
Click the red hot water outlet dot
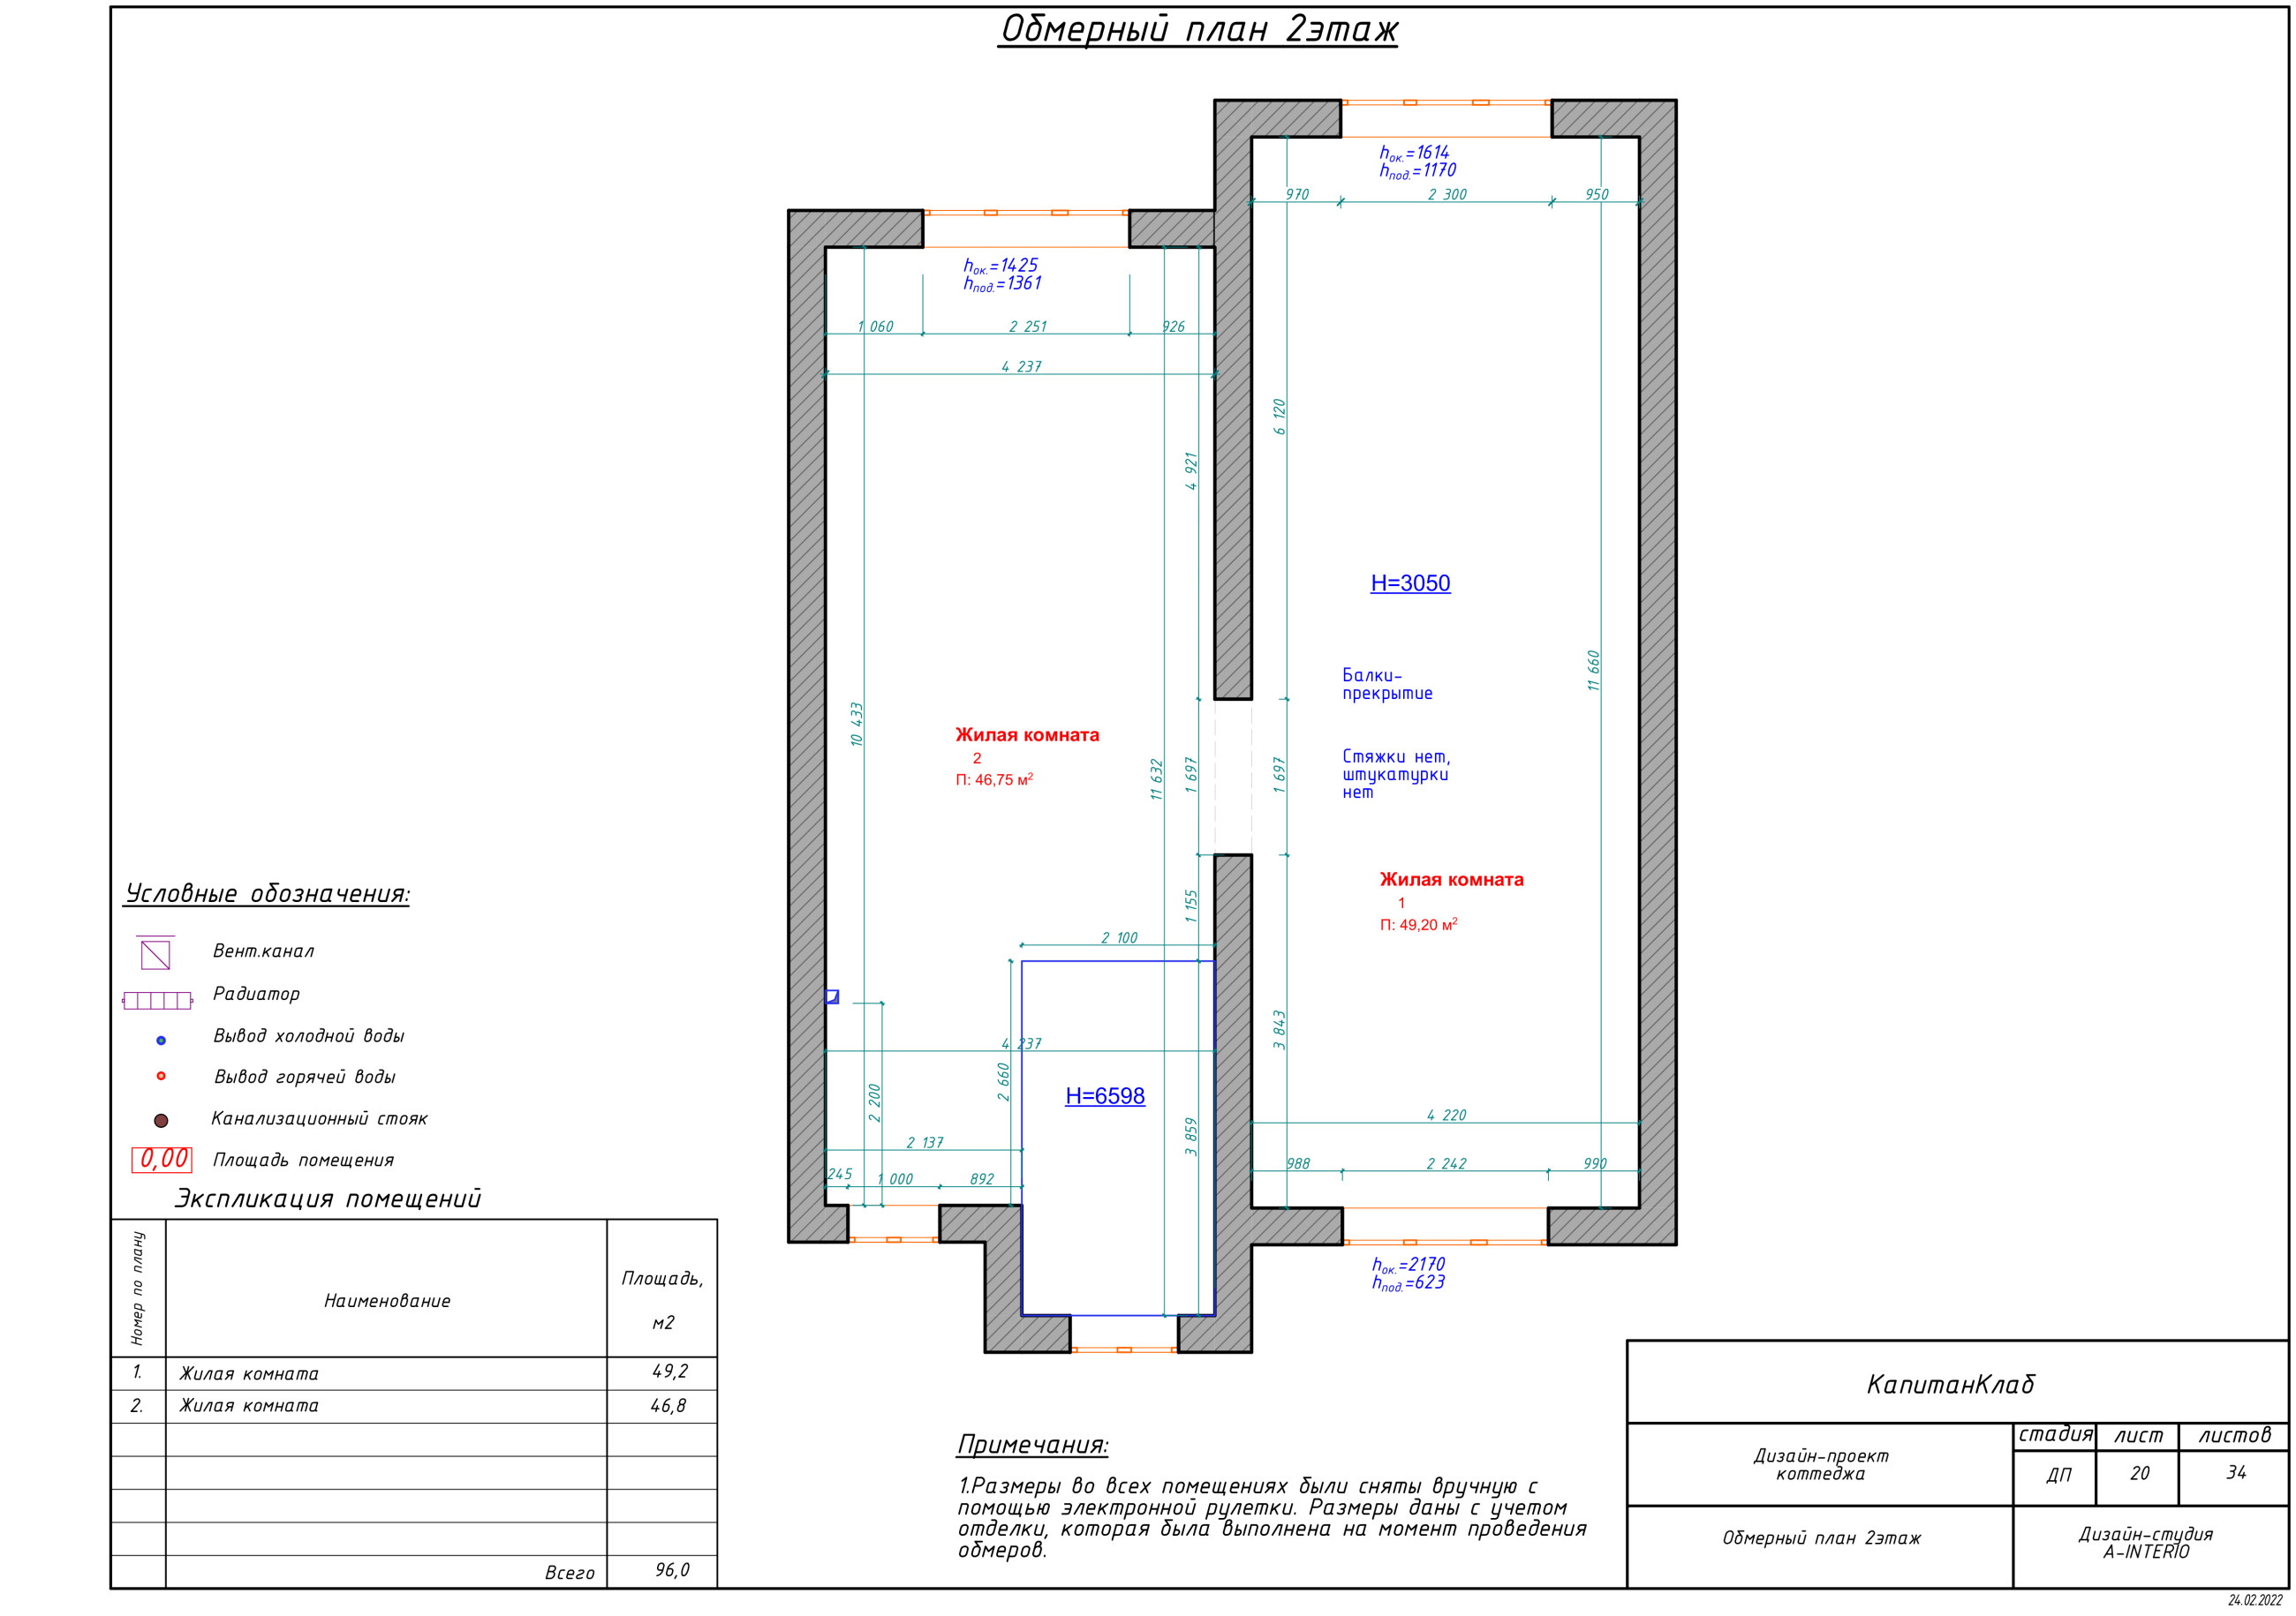tap(161, 1077)
